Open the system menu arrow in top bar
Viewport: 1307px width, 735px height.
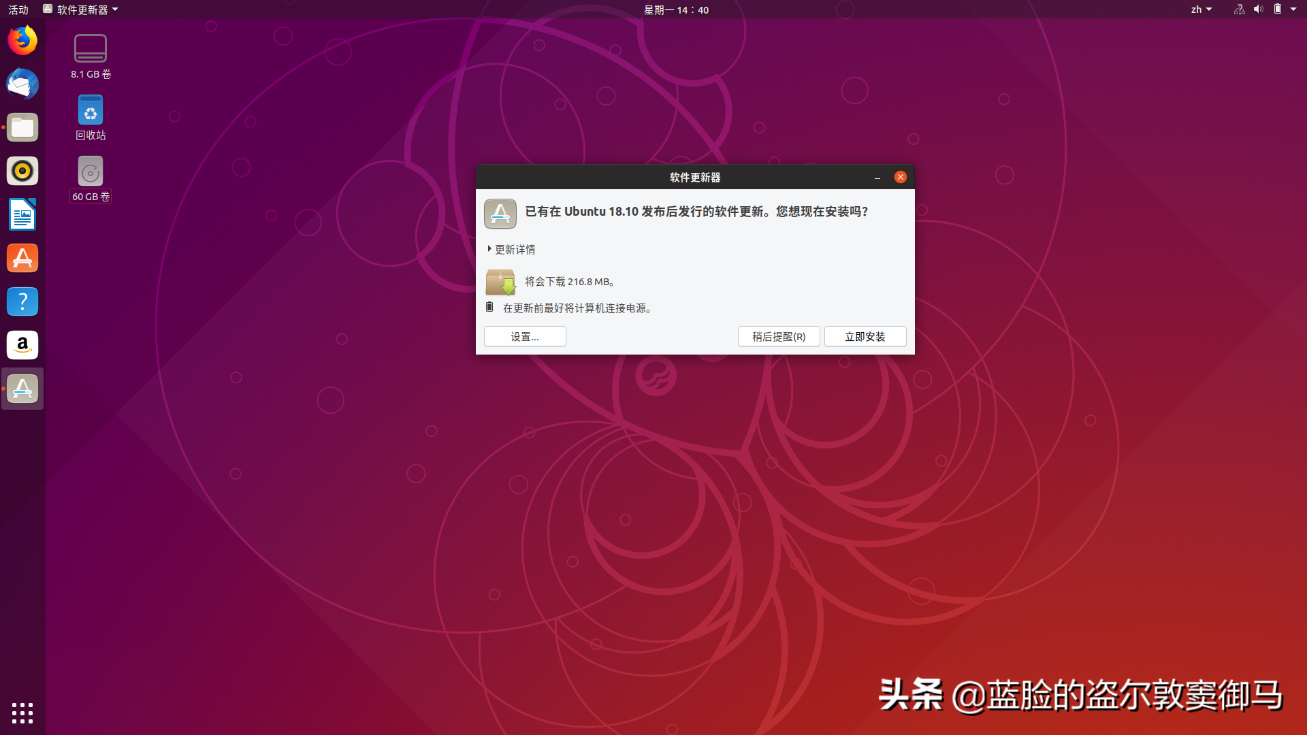(x=1293, y=10)
